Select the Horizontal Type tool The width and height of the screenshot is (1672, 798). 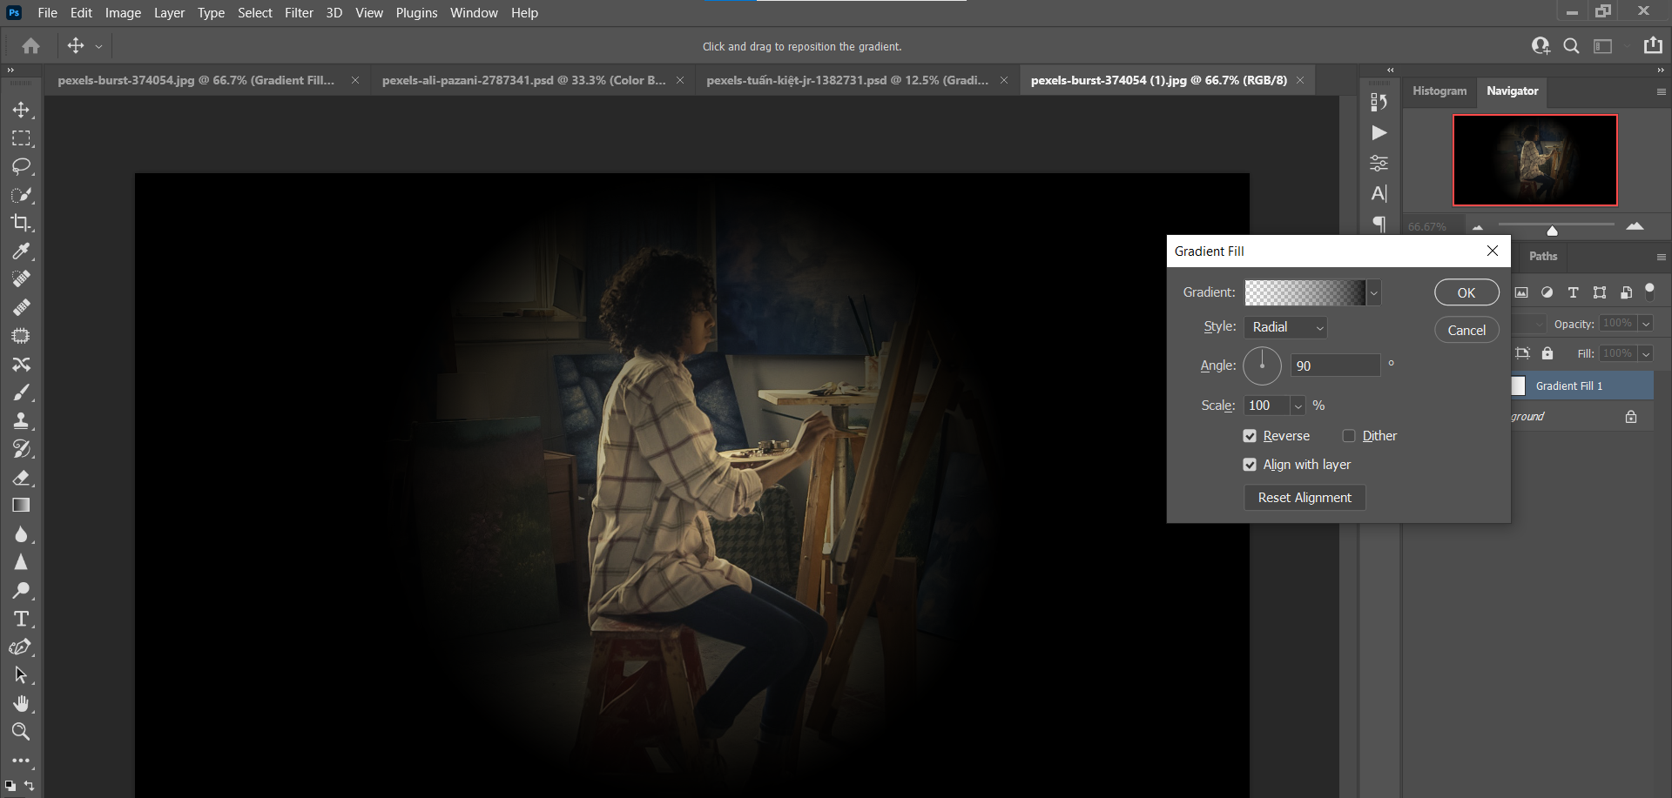point(22,619)
